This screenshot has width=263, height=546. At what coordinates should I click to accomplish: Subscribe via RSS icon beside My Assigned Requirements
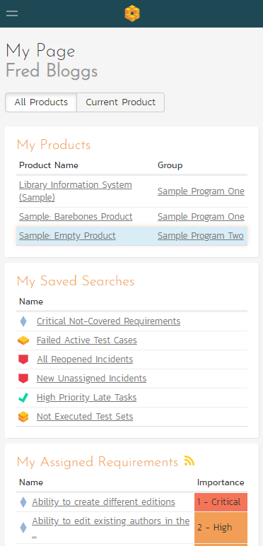click(x=189, y=461)
